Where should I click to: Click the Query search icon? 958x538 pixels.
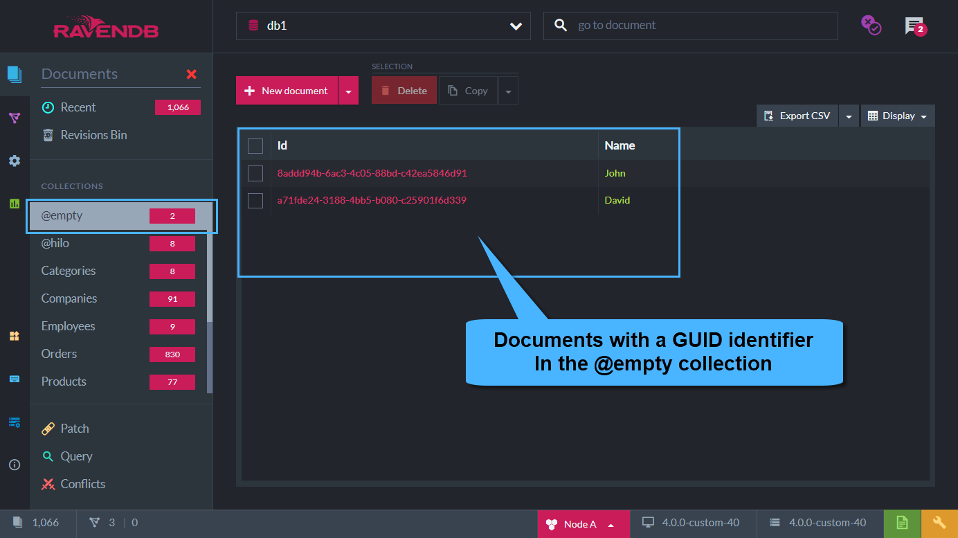tap(48, 456)
